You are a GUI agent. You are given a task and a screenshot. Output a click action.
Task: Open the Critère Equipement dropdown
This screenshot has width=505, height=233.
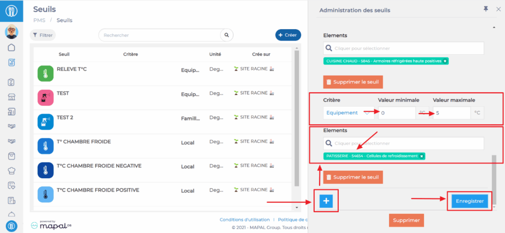click(348, 113)
